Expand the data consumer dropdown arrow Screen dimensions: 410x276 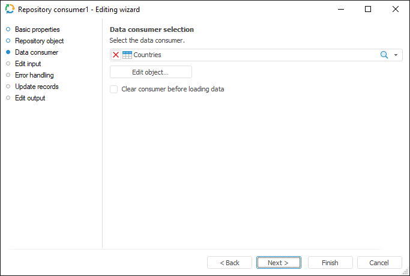click(396, 55)
